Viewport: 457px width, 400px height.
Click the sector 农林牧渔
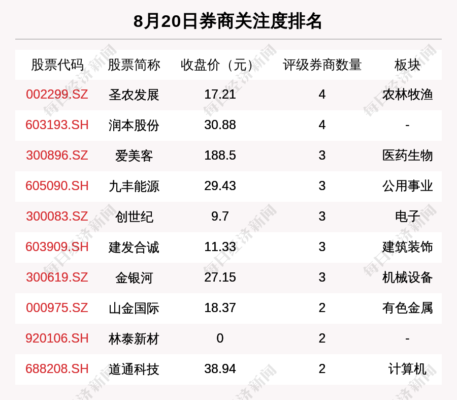(407, 95)
